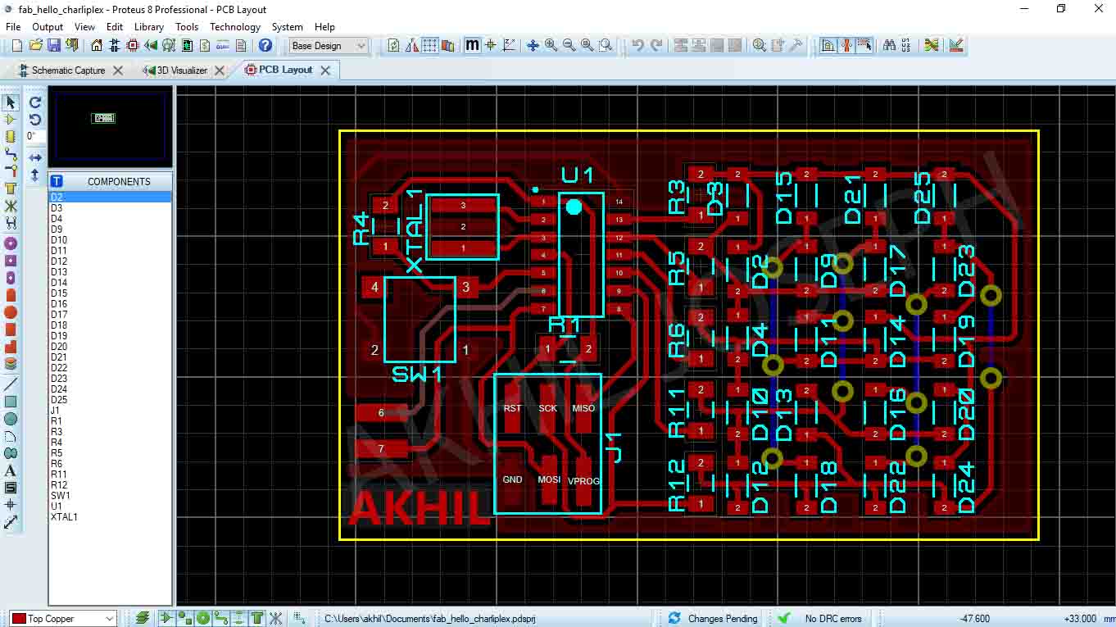
Task: Close the Schematic Capture tab
Action: 118,70
